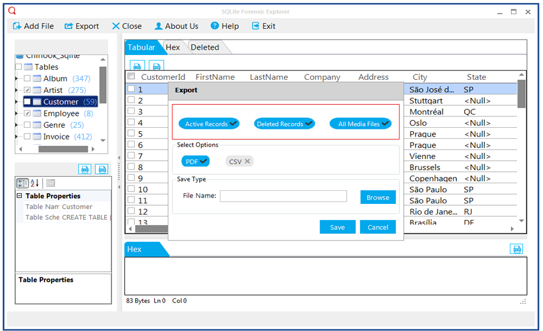This screenshot has height=331, width=543.
Task: Click the grid's horizontal scroll-right arrow
Action: coord(512,229)
